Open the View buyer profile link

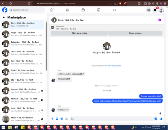tap(115, 66)
